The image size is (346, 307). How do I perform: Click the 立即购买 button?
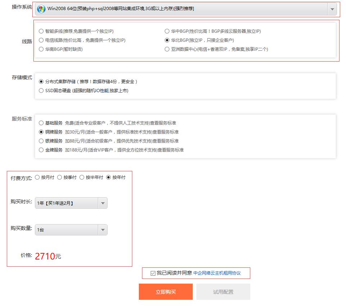[166, 292]
